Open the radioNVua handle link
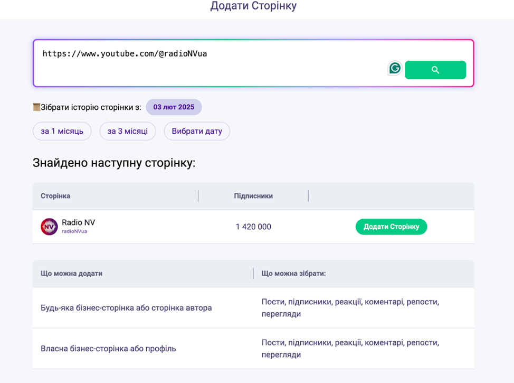 pyautogui.click(x=74, y=231)
